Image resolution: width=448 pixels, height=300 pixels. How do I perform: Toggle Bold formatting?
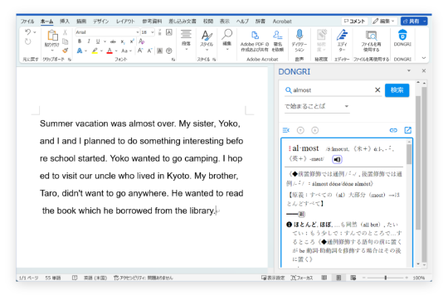click(80, 41)
